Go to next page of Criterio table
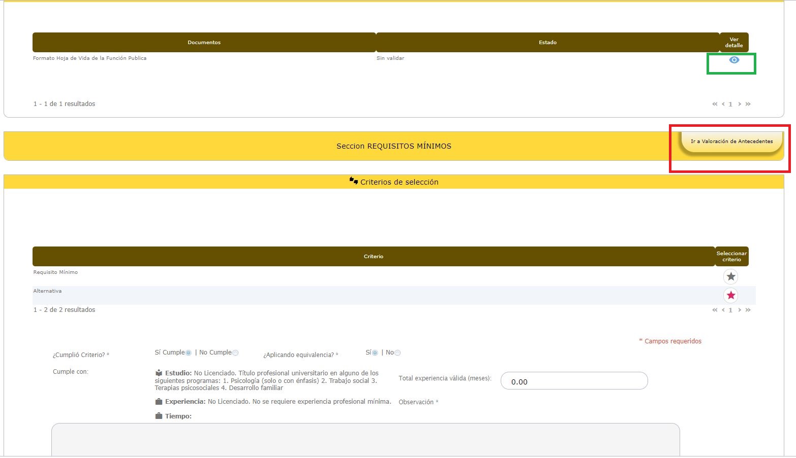Image resolution: width=796 pixels, height=458 pixels. (740, 310)
